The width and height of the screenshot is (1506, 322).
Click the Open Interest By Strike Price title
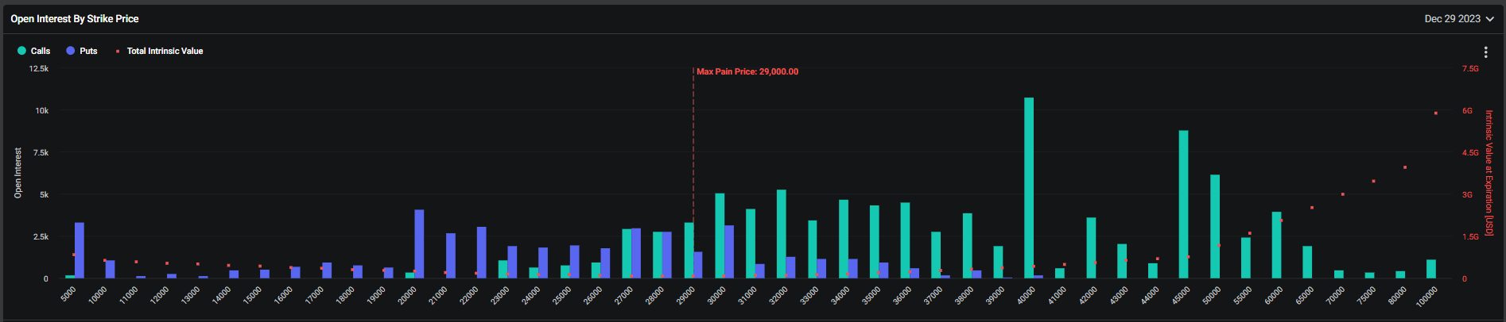tap(75, 18)
